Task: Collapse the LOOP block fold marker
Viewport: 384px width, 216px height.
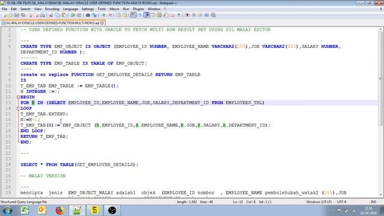Action: click(x=19, y=109)
